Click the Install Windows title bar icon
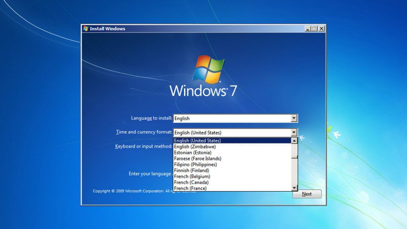Screen dimensions: 407x229 pyautogui.click(x=85, y=29)
